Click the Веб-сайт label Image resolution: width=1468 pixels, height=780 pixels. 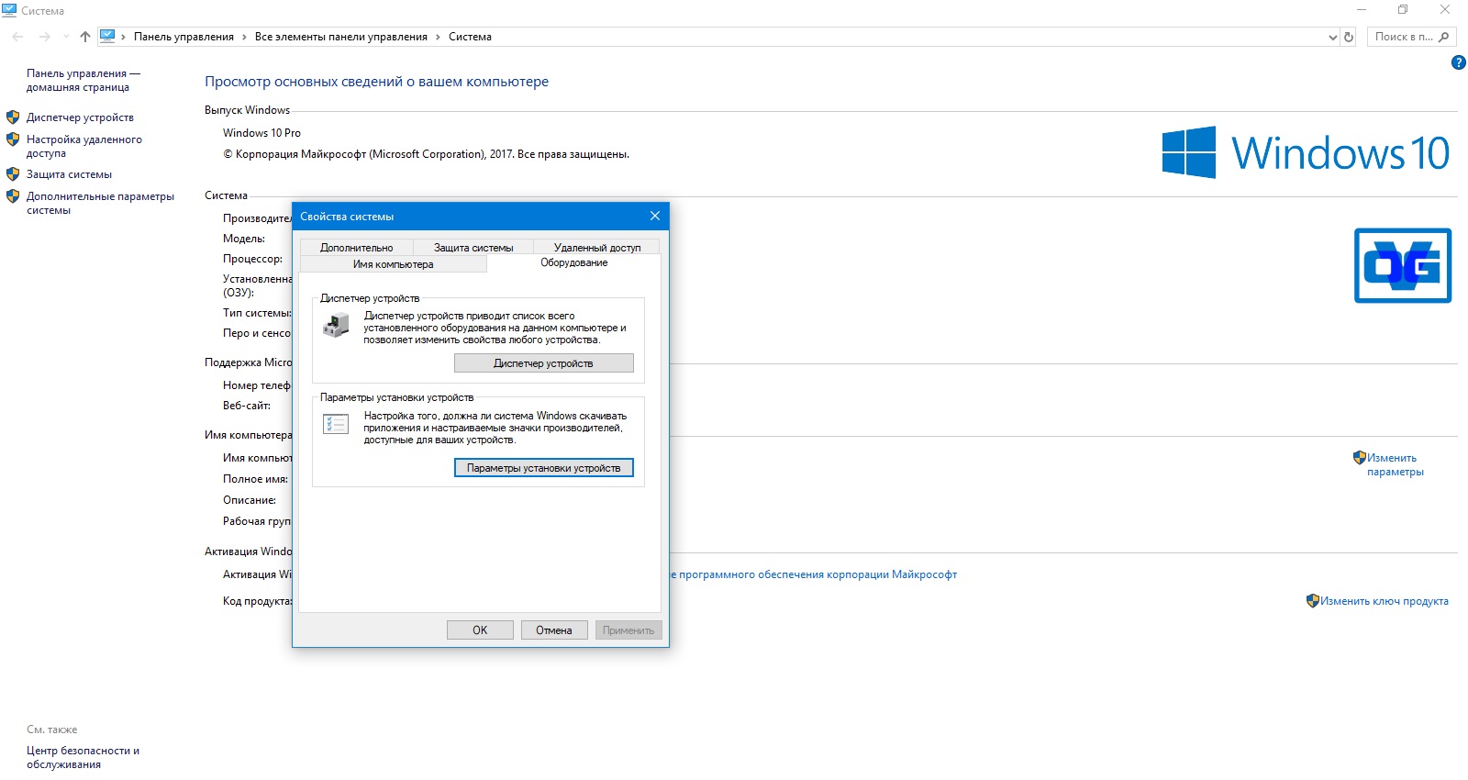(x=247, y=406)
